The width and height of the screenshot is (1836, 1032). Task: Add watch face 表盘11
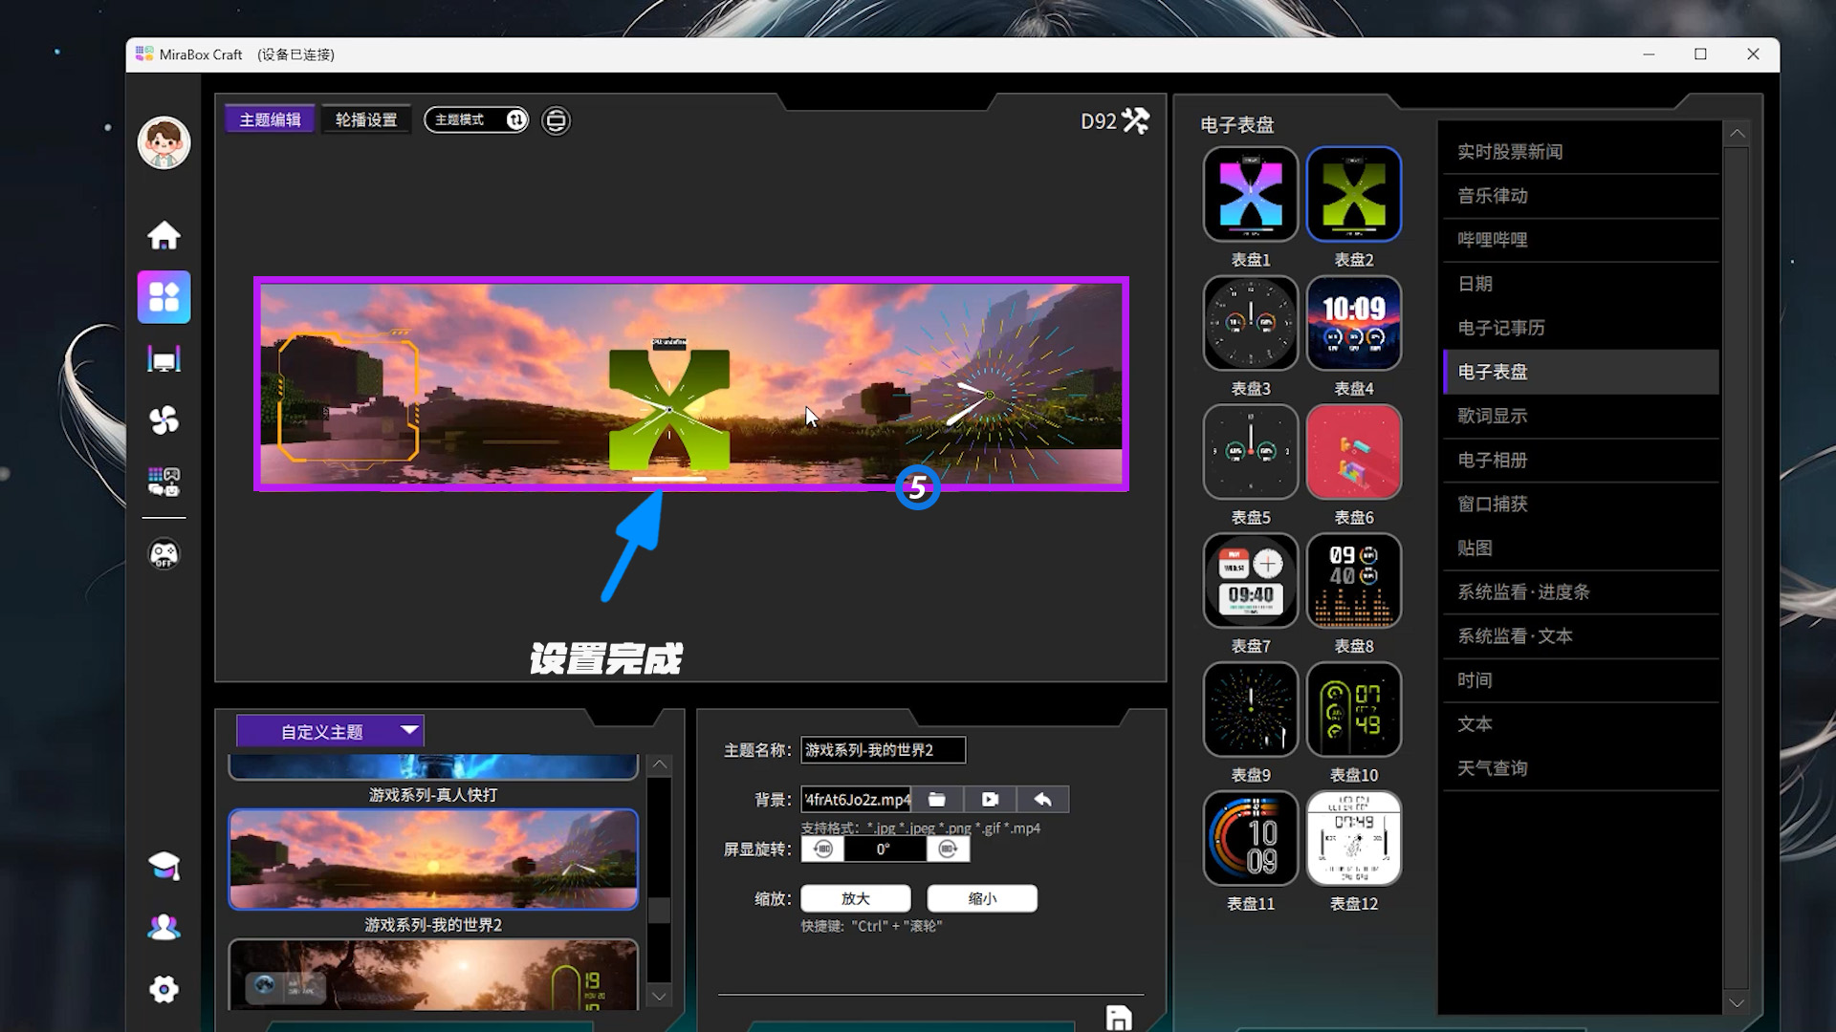1251,838
